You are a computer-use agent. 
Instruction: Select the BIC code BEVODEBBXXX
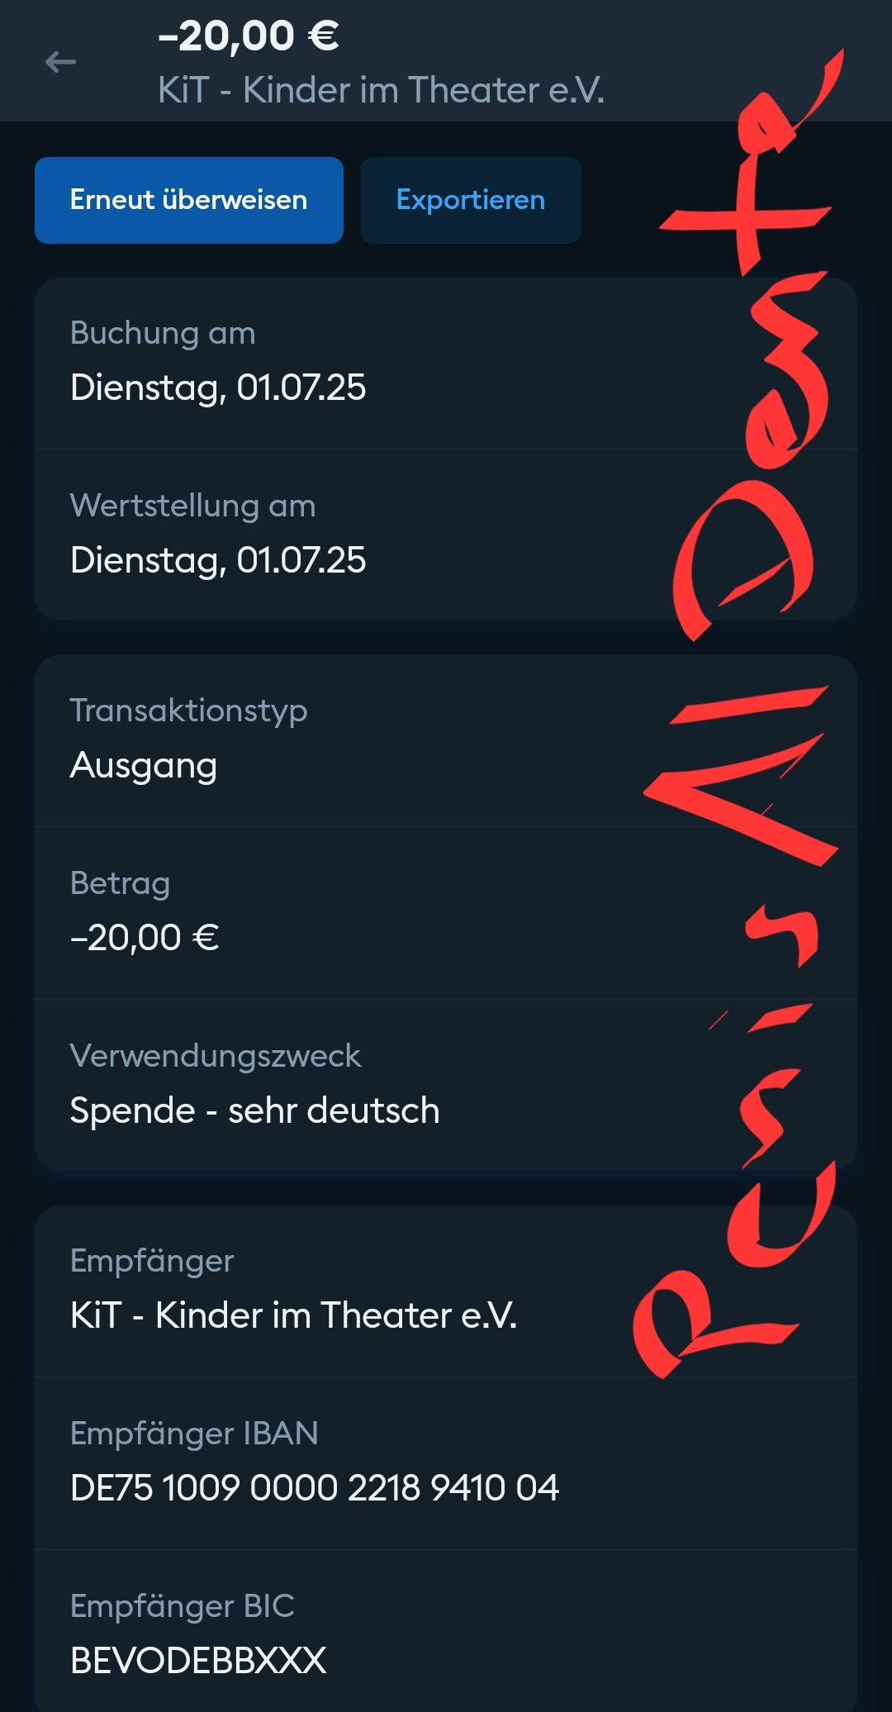click(198, 1661)
